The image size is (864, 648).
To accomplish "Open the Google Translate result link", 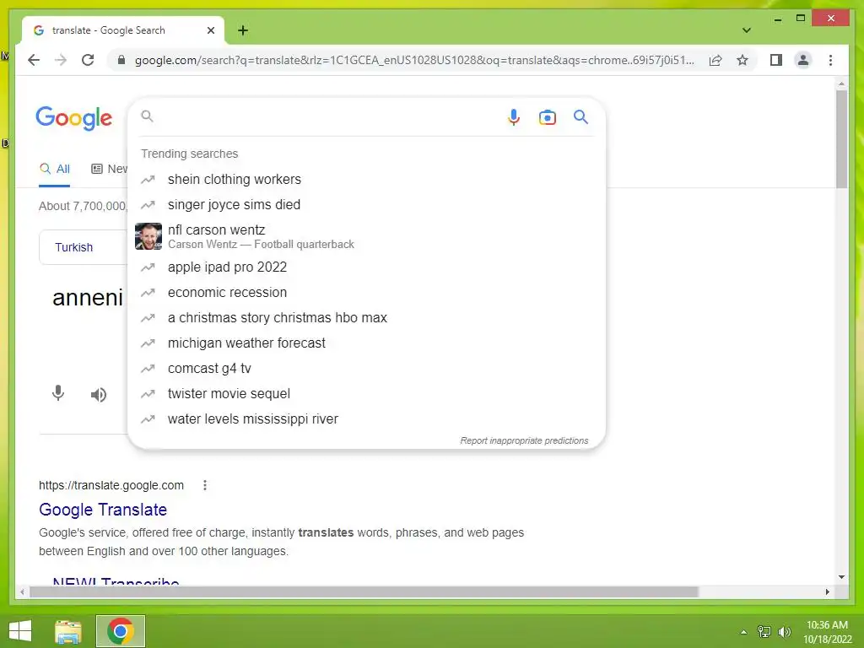I will click(x=103, y=510).
